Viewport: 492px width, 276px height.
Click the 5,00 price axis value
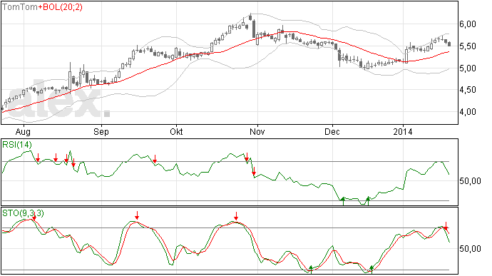pos(468,68)
